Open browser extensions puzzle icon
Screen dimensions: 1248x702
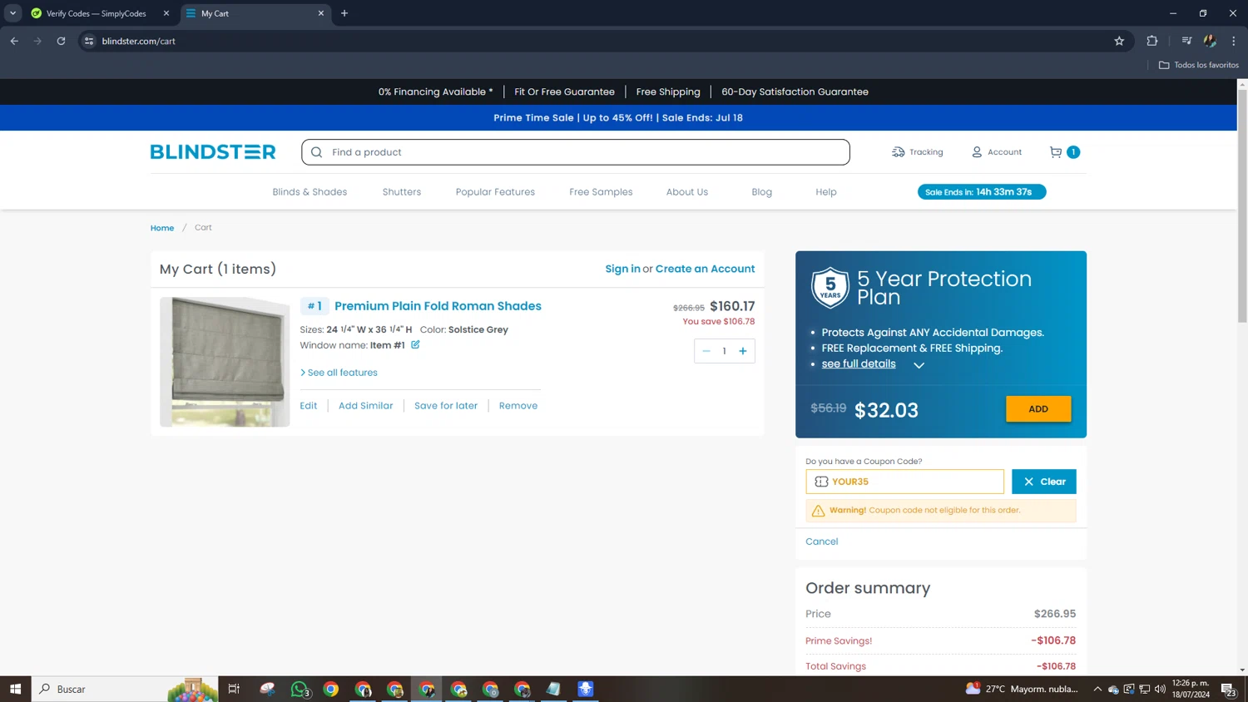click(1152, 41)
